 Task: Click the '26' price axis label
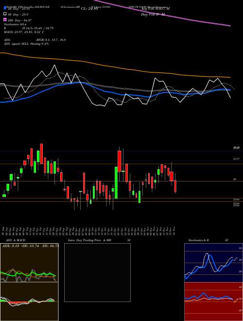tap(235, 179)
